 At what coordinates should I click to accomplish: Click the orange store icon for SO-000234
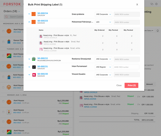pos(34,14)
